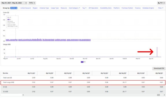The image size is (166, 99).
Task: Click the Total usage (GB) row label
Action: [x=8, y=82]
